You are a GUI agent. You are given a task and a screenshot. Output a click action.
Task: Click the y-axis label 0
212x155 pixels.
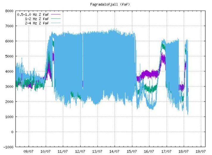point(12,132)
